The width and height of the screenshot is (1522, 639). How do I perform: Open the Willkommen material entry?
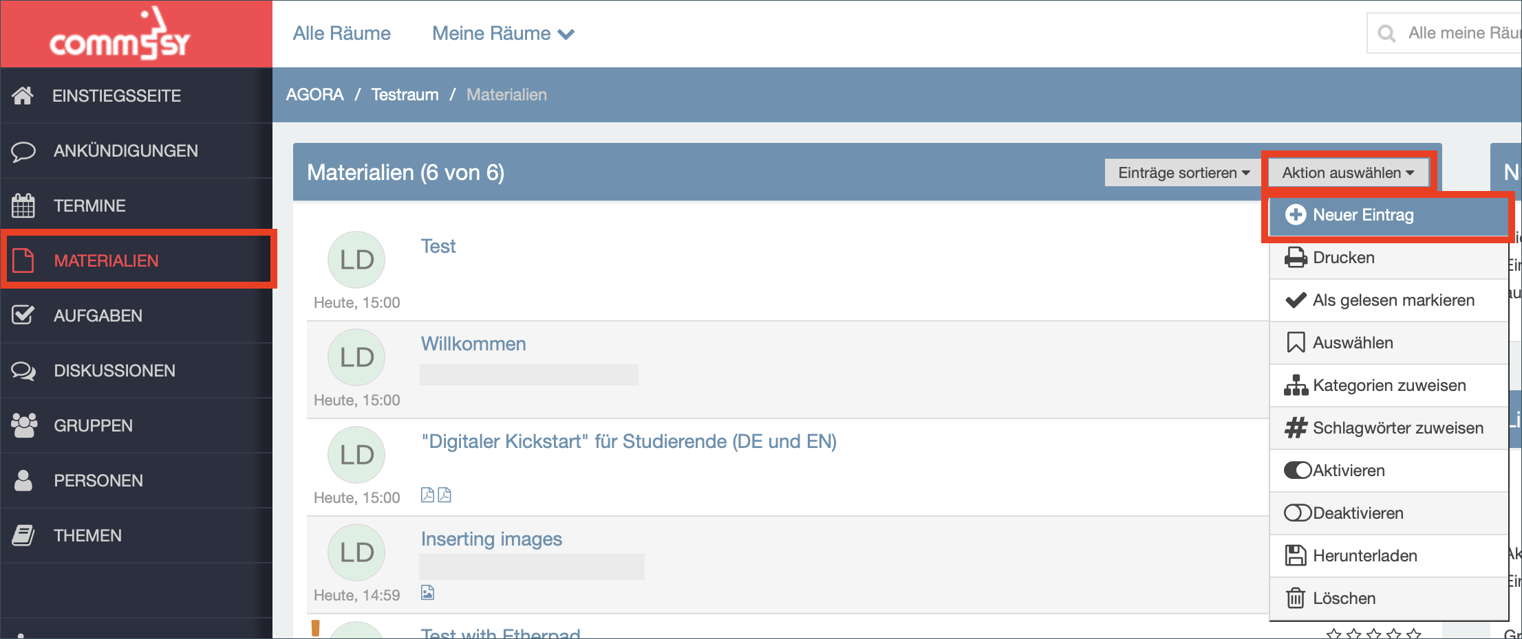tap(473, 344)
